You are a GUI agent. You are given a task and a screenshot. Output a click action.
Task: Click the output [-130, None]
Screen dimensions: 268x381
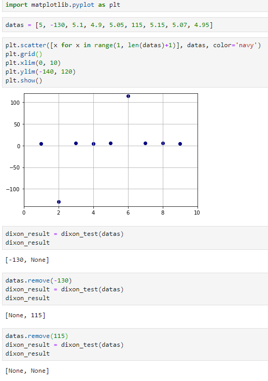pyautogui.click(x=27, y=260)
